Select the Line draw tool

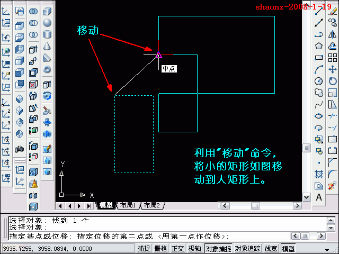pyautogui.click(x=319, y=11)
